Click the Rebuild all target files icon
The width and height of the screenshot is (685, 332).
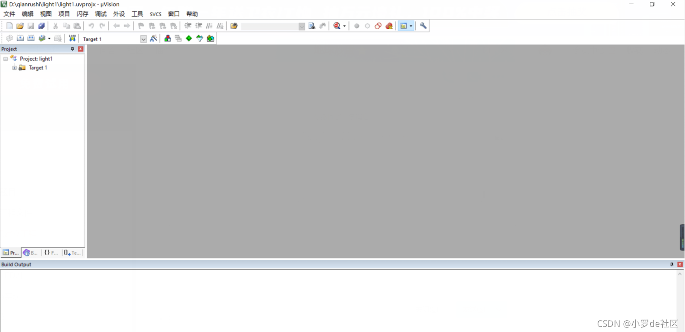point(31,38)
